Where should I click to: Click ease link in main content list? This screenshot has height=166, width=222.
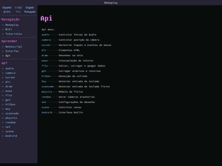[x=44, y=61]
